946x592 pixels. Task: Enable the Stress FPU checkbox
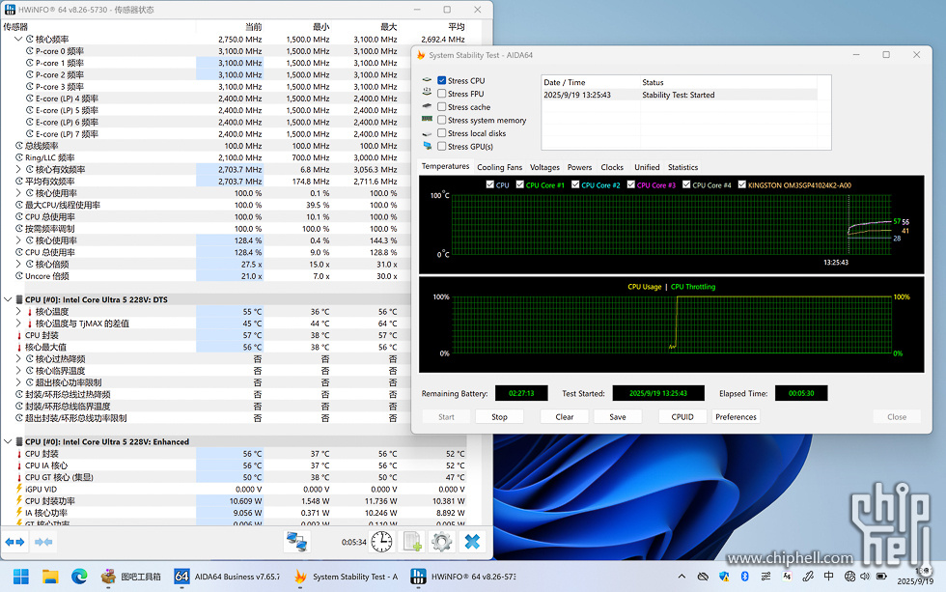[x=442, y=94]
